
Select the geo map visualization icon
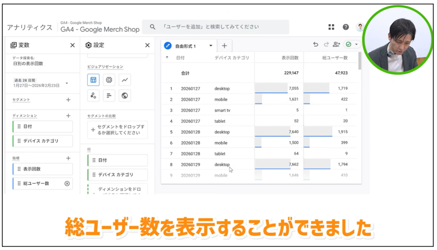[124, 96]
